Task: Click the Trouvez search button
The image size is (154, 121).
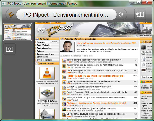Action: tap(54, 42)
